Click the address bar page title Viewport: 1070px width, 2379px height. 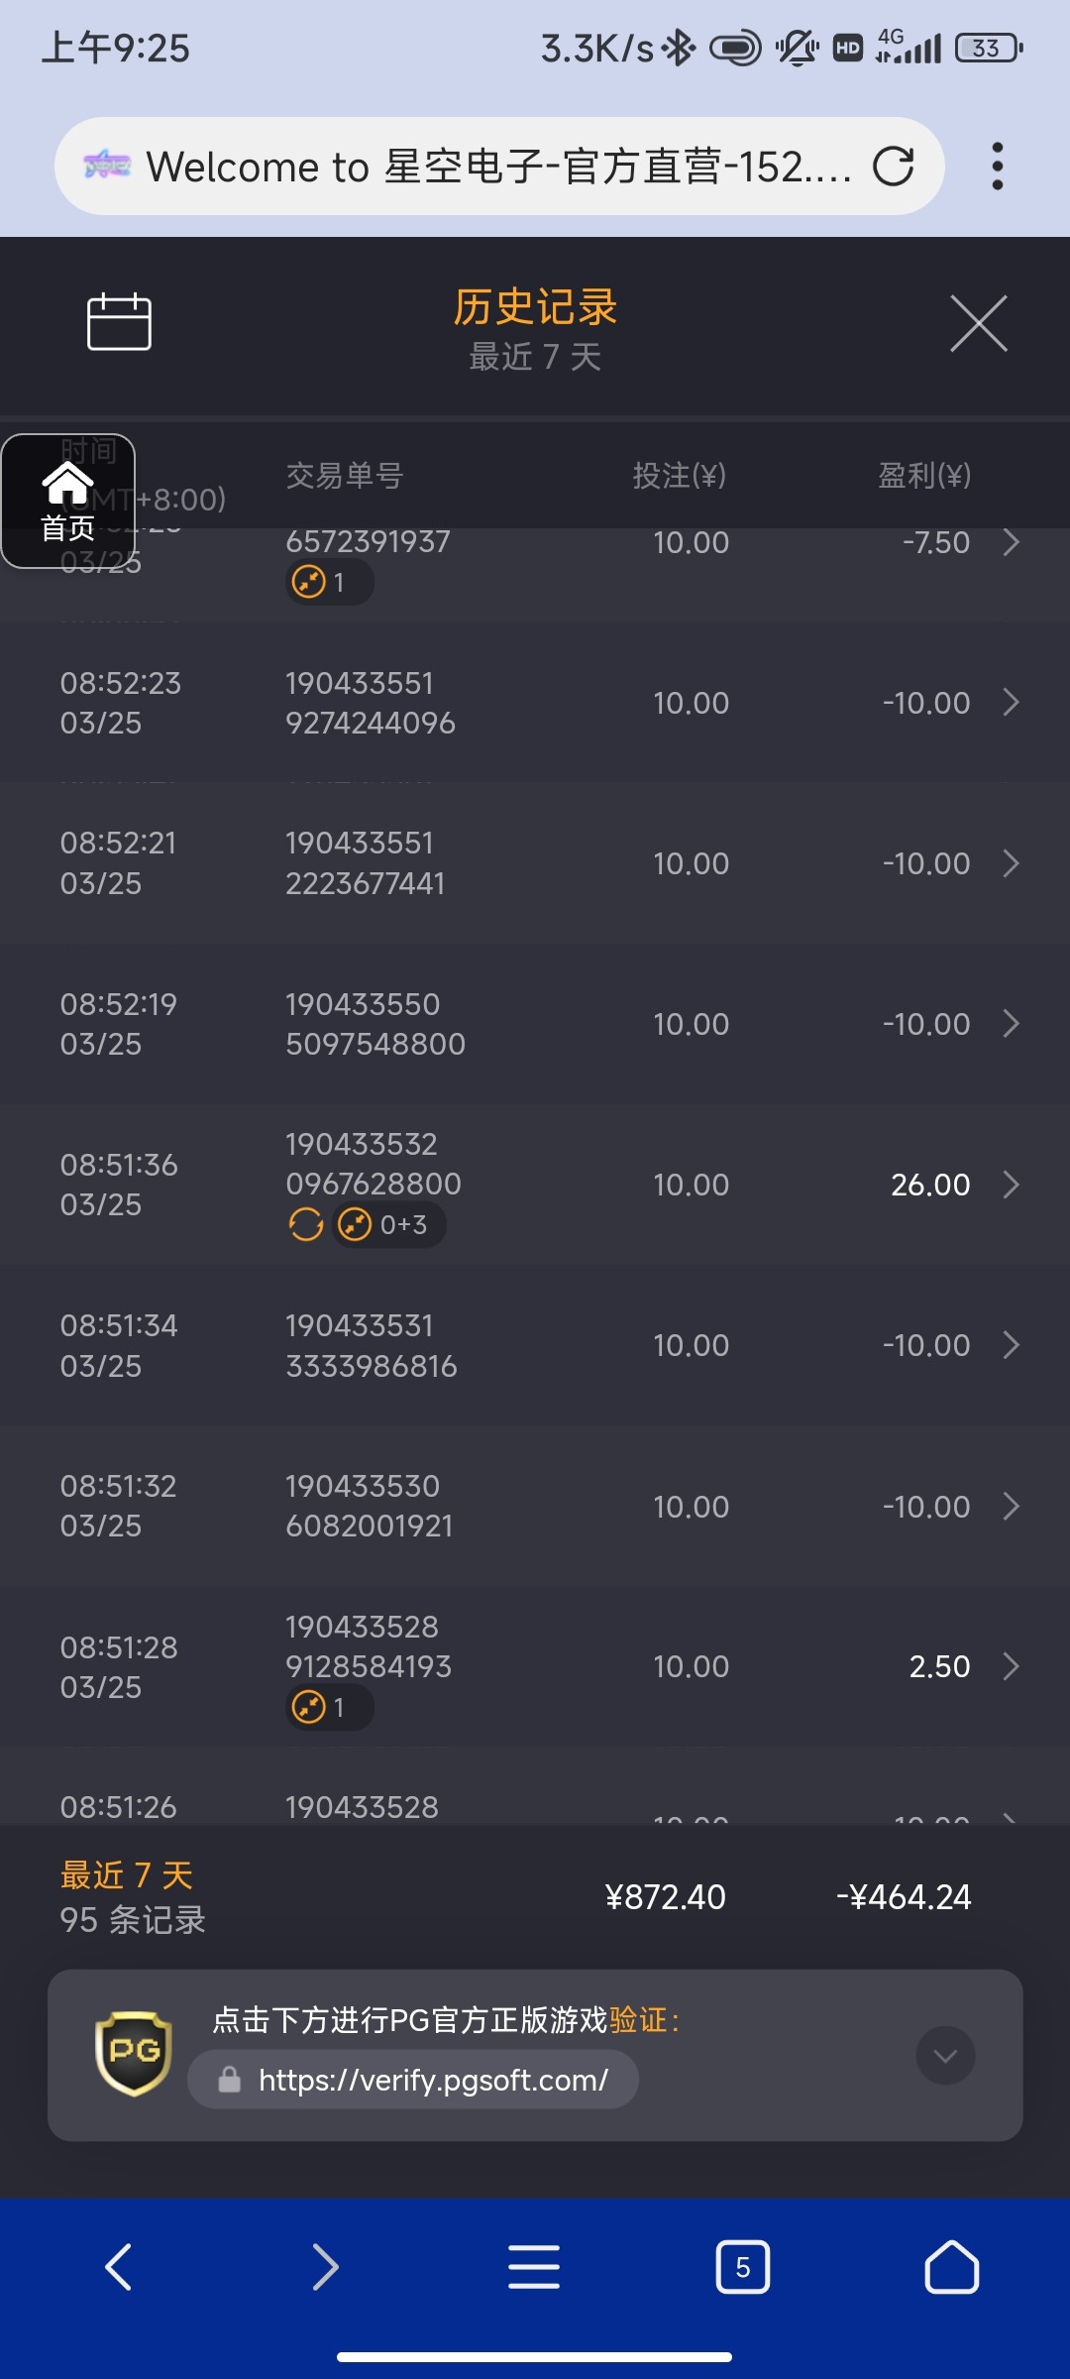(498, 167)
